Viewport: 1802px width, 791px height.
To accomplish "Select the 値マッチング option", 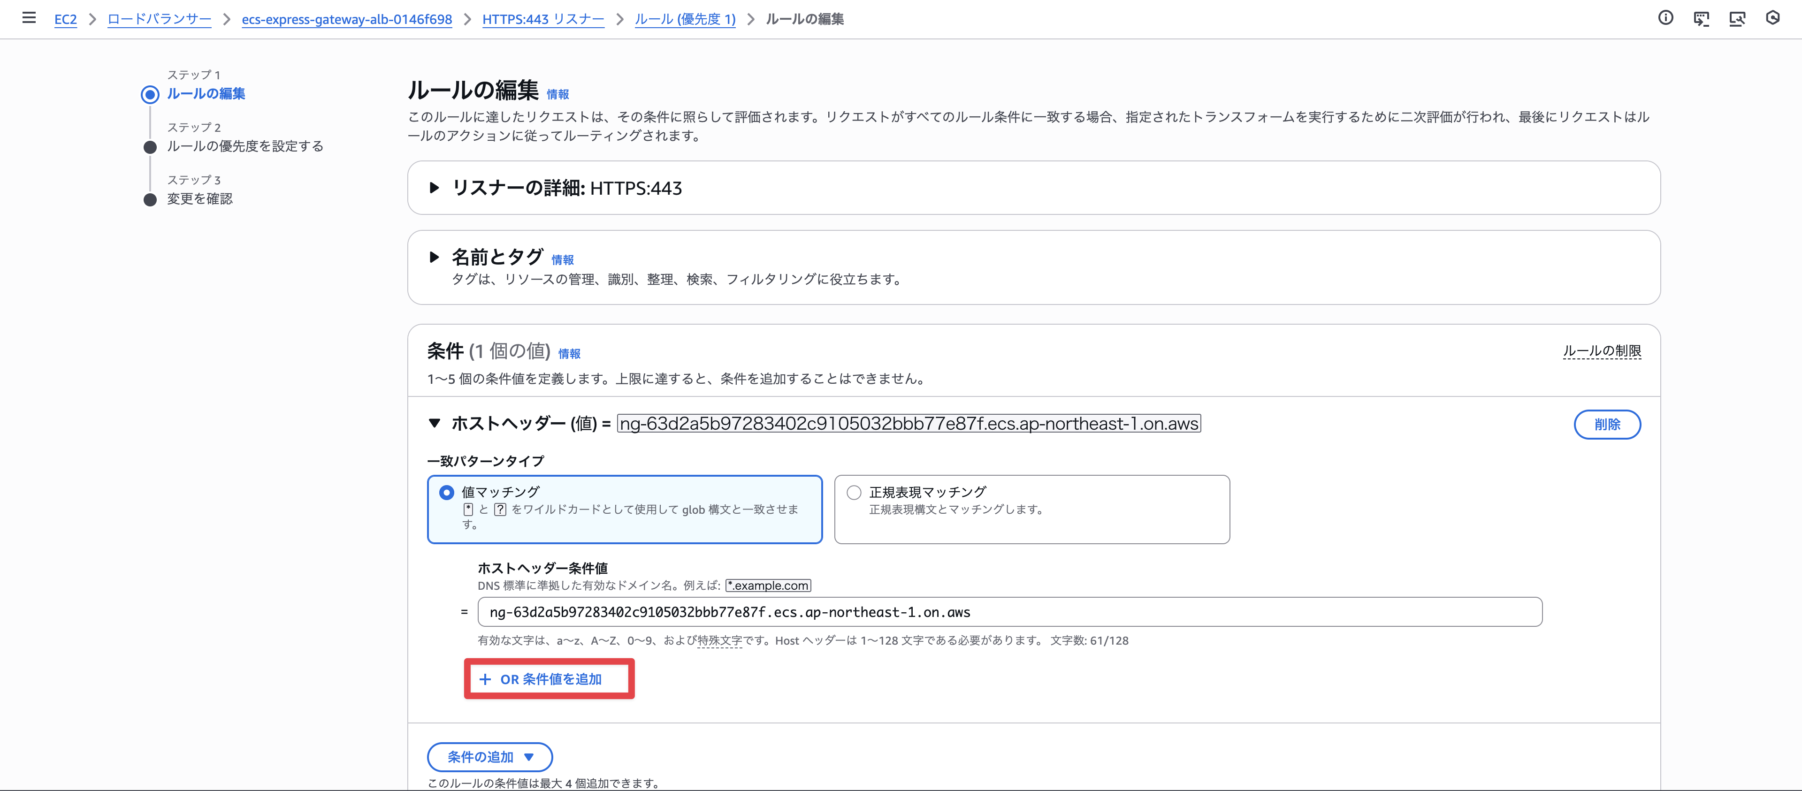I will [x=446, y=492].
